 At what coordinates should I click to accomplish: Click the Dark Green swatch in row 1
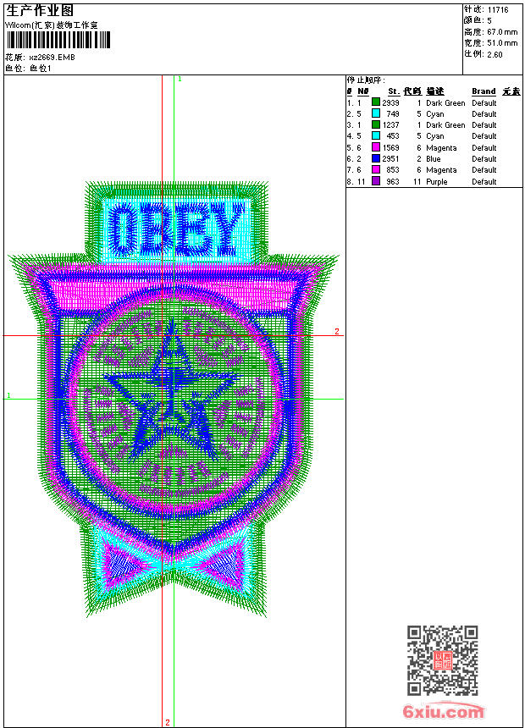(x=376, y=102)
